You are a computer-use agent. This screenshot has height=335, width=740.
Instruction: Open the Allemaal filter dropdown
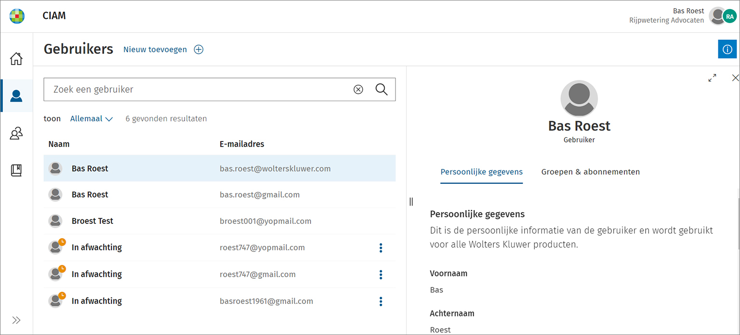click(x=91, y=119)
